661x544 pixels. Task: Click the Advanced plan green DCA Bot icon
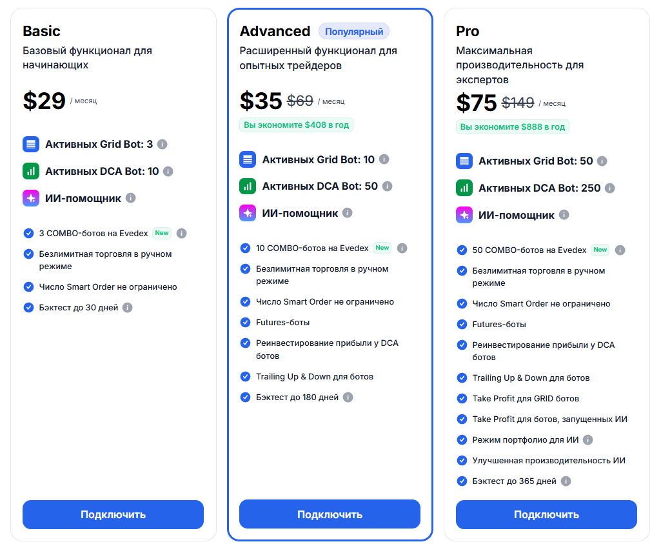pos(248,186)
